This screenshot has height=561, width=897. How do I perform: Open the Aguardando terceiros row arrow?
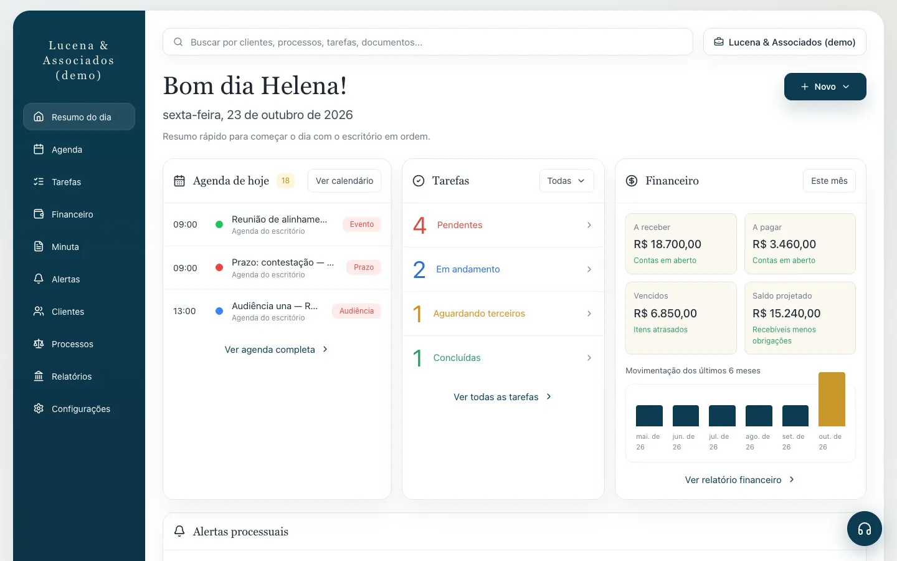point(589,314)
